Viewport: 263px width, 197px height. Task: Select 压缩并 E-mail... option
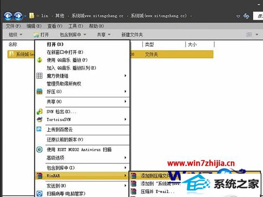pos(158,191)
